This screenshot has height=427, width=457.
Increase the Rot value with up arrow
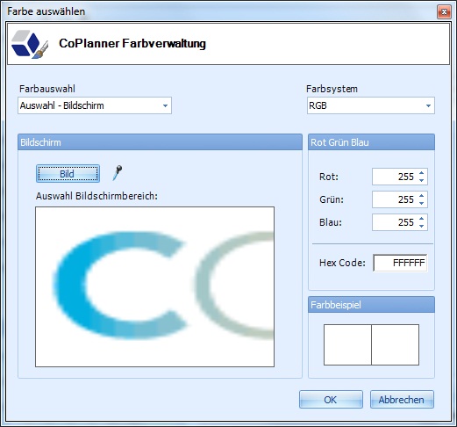pos(421,173)
